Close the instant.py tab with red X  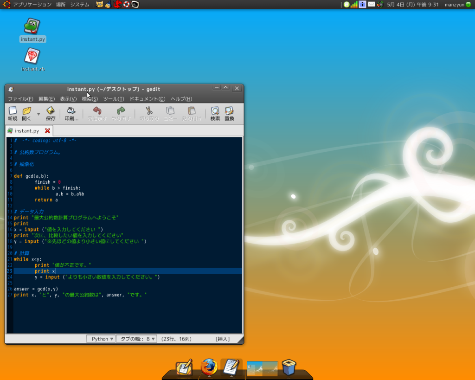[47, 131]
